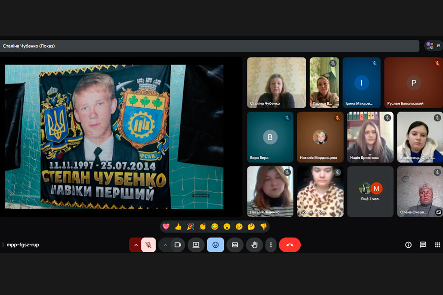
Task: Select Лариса В... video tile
Action: click(324, 83)
